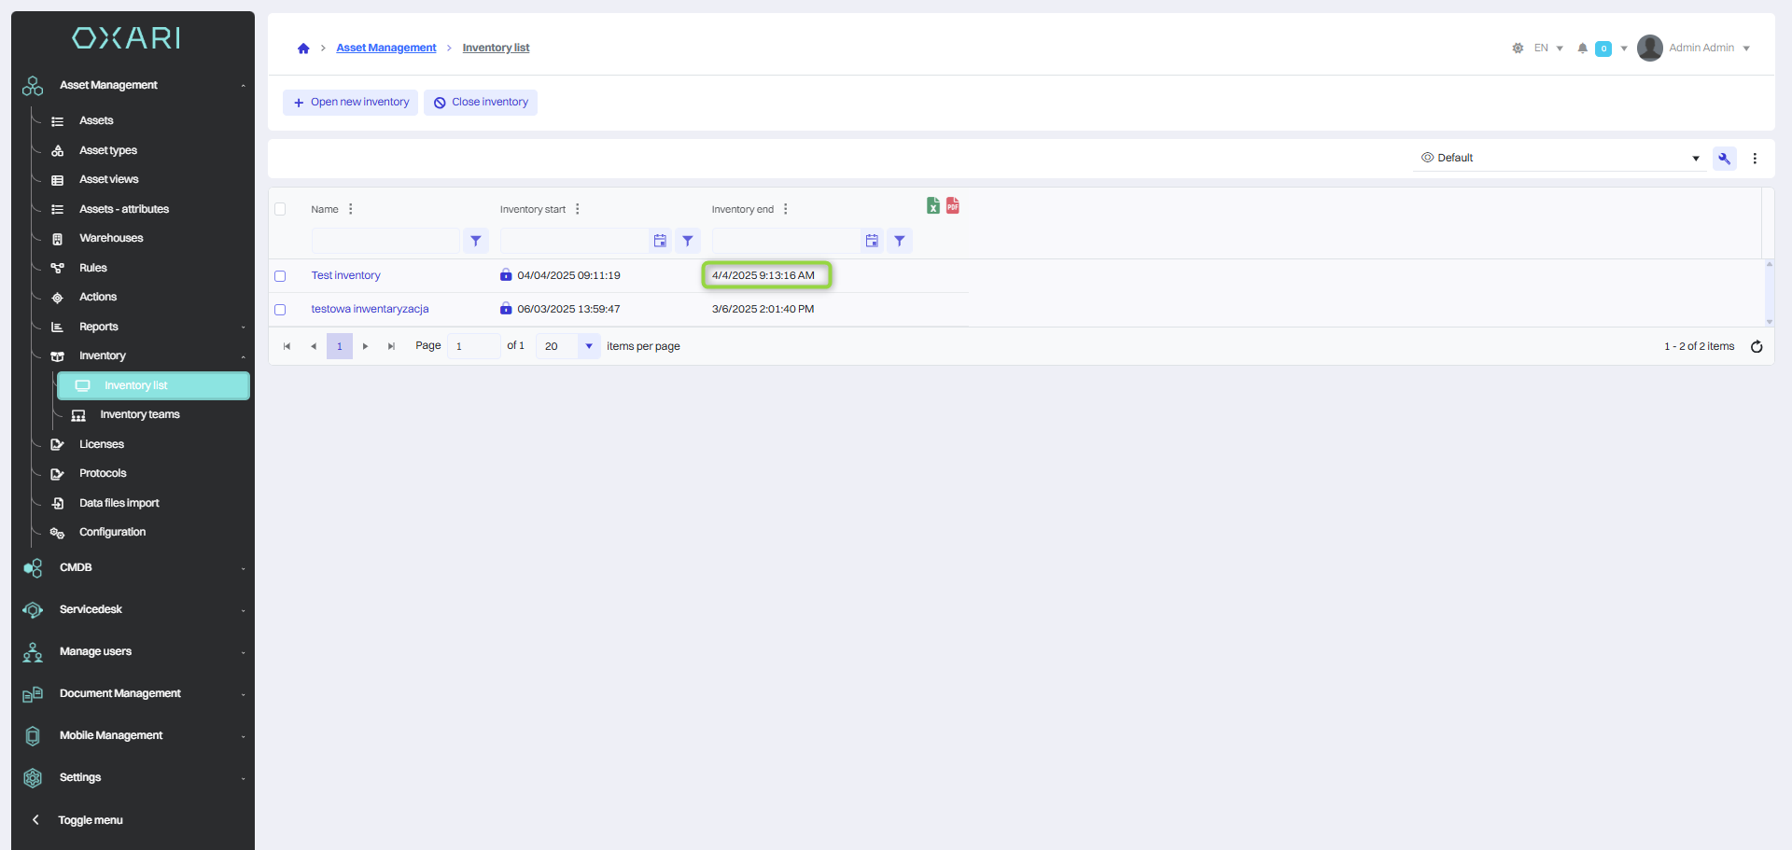Apply the Name column filter
This screenshot has height=850, width=1792.
476,241
